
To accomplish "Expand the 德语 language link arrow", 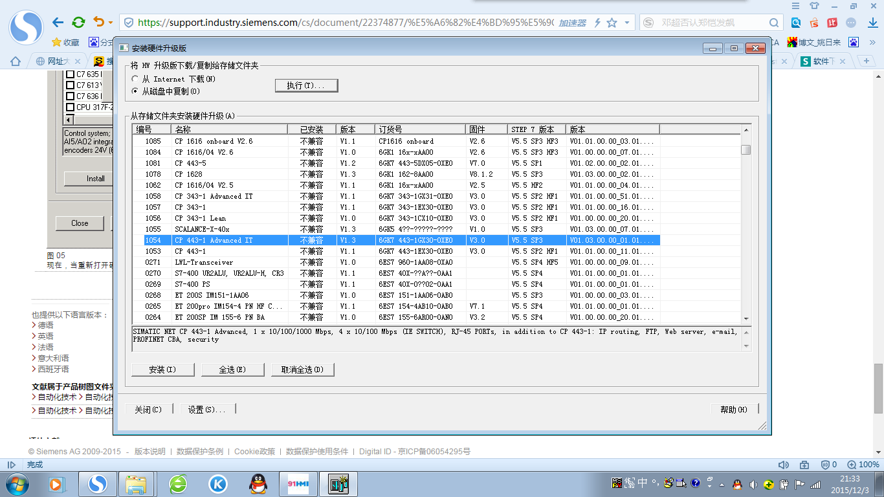I will 34,325.
